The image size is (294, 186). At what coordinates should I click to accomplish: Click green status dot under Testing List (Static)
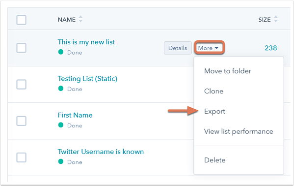pos(61,89)
